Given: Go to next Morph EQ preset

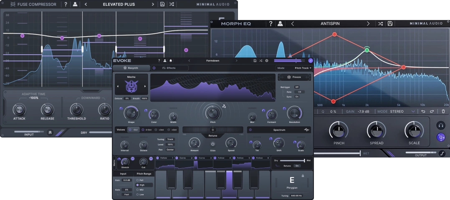Looking at the screenshot, I should tap(368, 24).
